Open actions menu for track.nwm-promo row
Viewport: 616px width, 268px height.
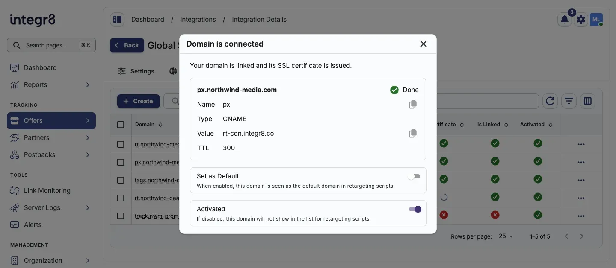click(581, 216)
